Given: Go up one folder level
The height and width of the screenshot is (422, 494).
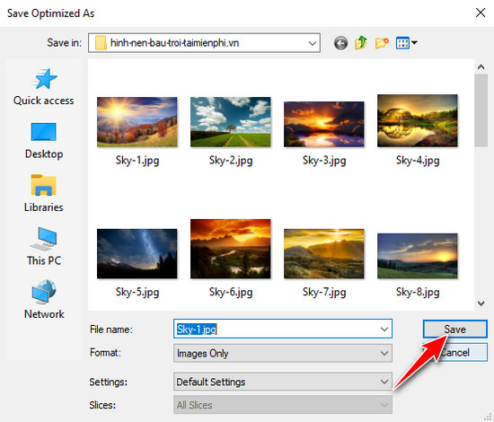Looking at the screenshot, I should pos(361,43).
